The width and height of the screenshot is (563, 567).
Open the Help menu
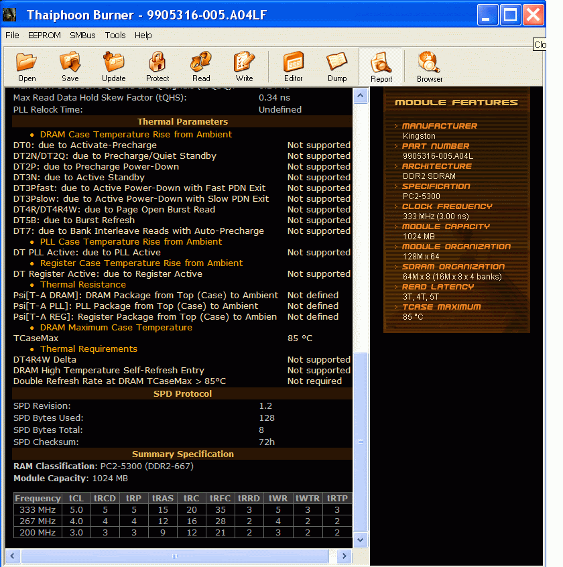point(143,36)
